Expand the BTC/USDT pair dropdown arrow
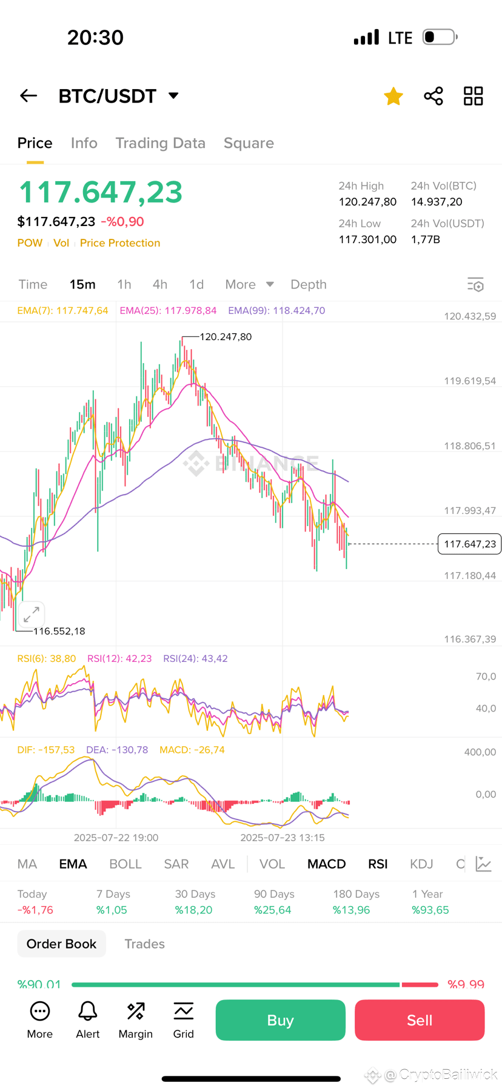Viewport: 502px width, 1091px height. (x=173, y=96)
